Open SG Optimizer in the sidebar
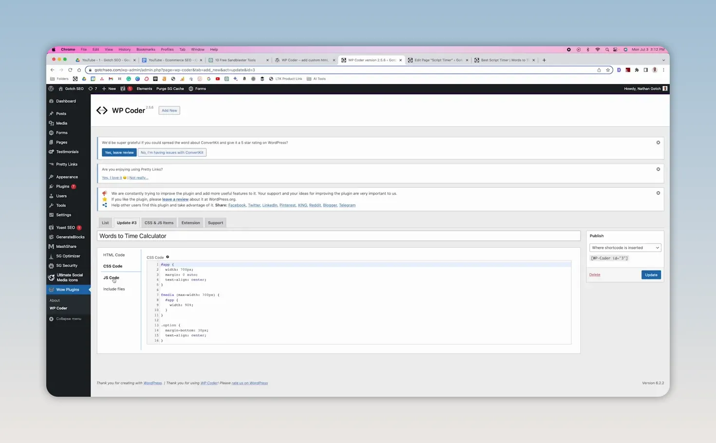This screenshot has width=716, height=443. pos(68,256)
